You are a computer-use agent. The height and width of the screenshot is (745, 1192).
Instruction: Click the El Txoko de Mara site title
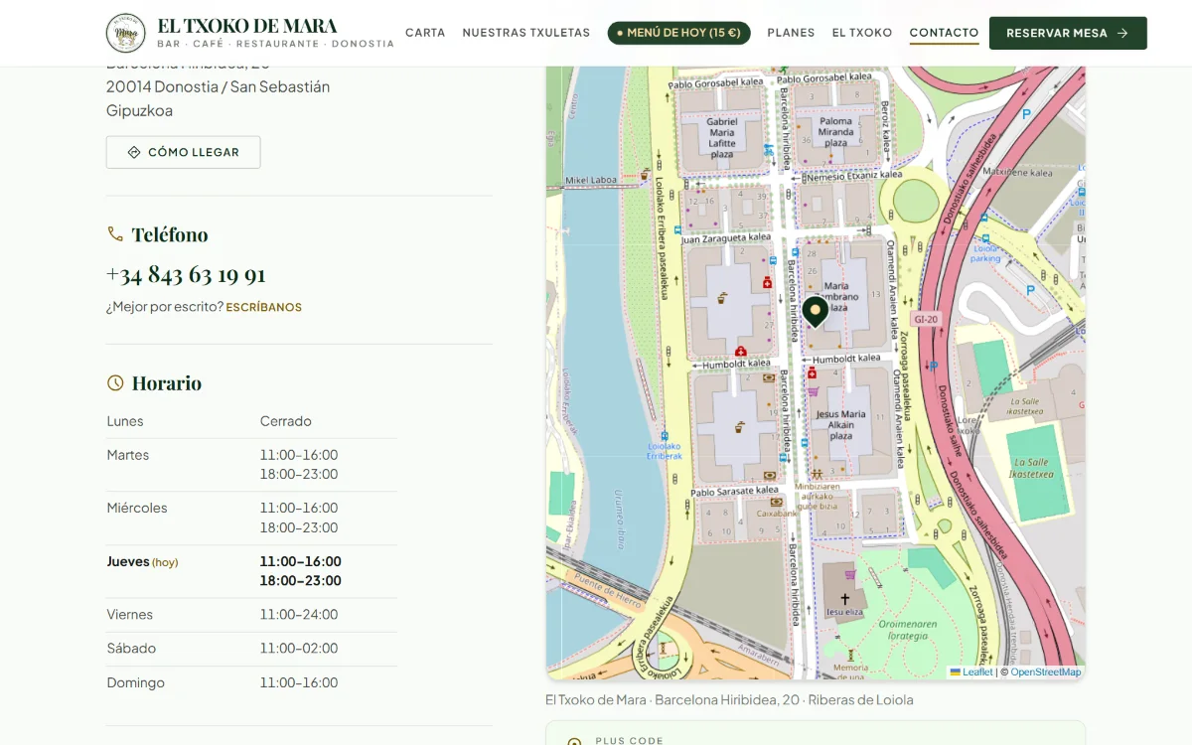(247, 26)
